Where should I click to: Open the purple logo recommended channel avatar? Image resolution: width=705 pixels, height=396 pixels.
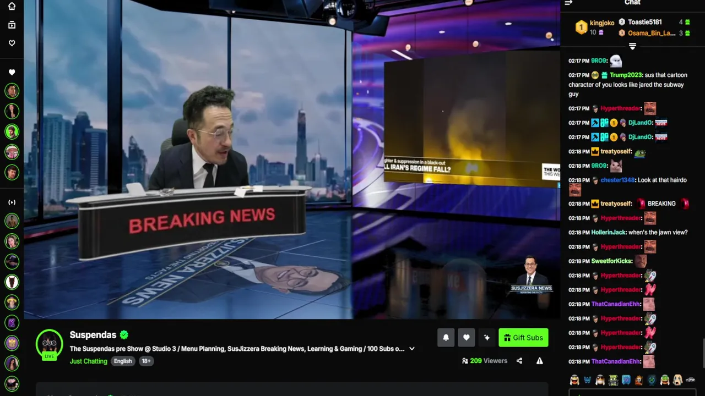[x=12, y=322]
